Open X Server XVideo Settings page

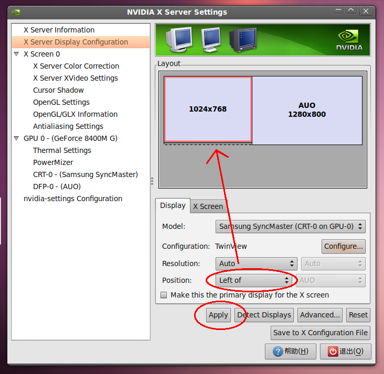point(76,78)
